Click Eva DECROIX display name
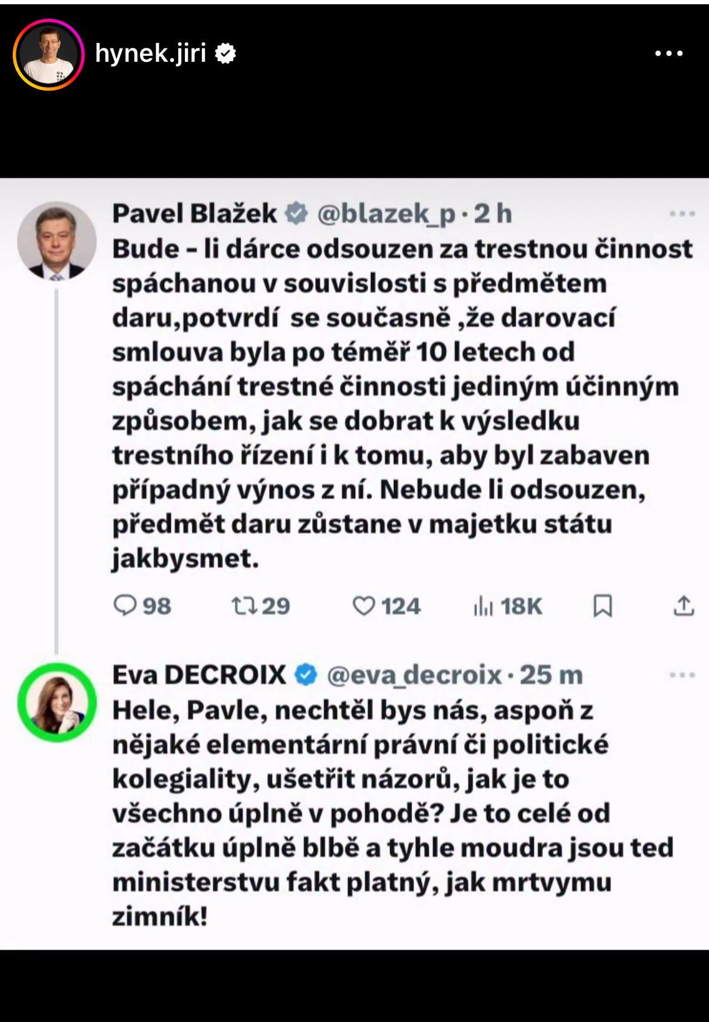This screenshot has height=1022, width=709. (199, 674)
